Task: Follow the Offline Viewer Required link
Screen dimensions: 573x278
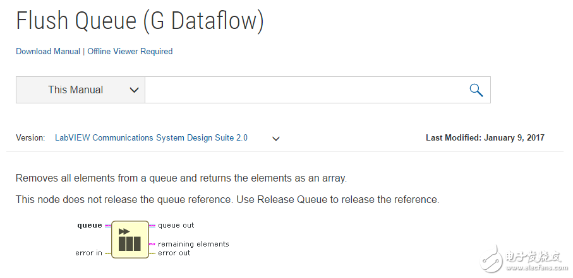Action: click(x=130, y=52)
